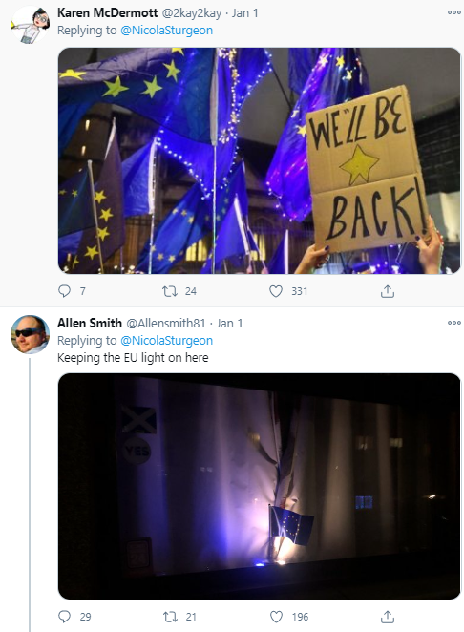The image size is (464, 632).
Task: Open @NicolaSturgeon mention in Allen's reply
Action: click(166, 341)
